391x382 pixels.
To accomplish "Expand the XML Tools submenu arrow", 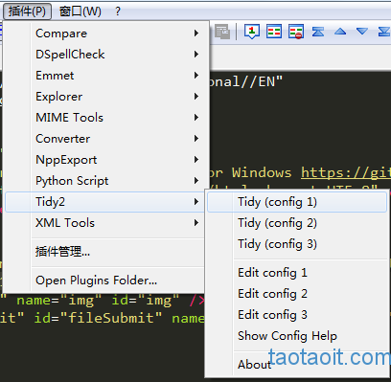I will (196, 223).
